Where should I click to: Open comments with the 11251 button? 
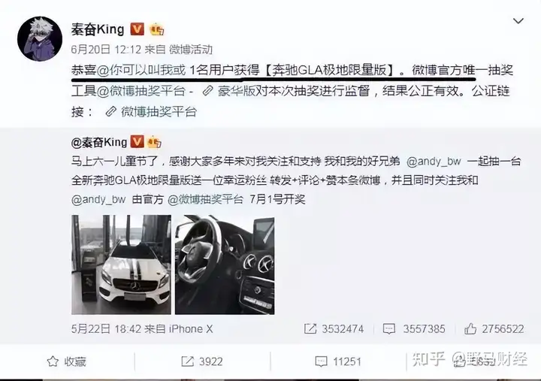[338, 361]
